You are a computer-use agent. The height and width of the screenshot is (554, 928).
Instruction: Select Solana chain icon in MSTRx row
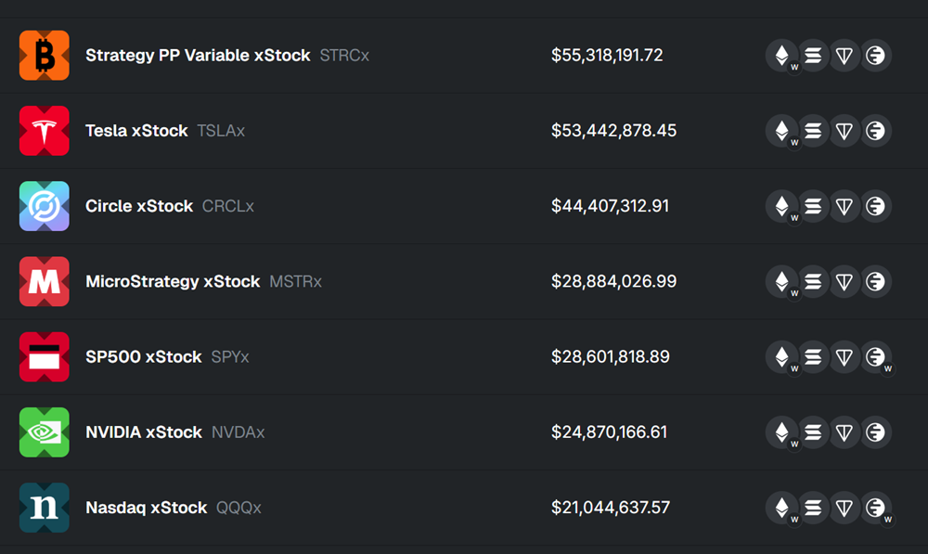point(813,281)
